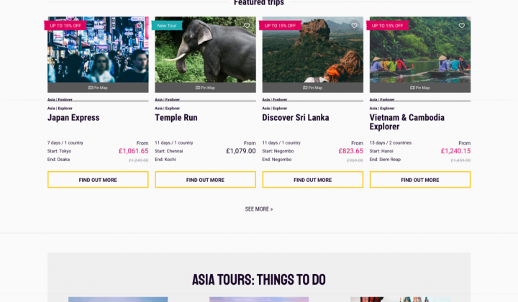Screen dimensions: 518x302
Task: Click the Tokyo street photo thumbnail
Action: pos(98,50)
